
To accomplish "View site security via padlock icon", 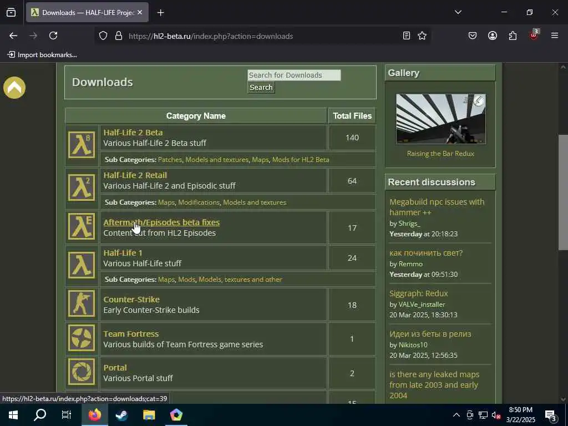I will tap(119, 35).
